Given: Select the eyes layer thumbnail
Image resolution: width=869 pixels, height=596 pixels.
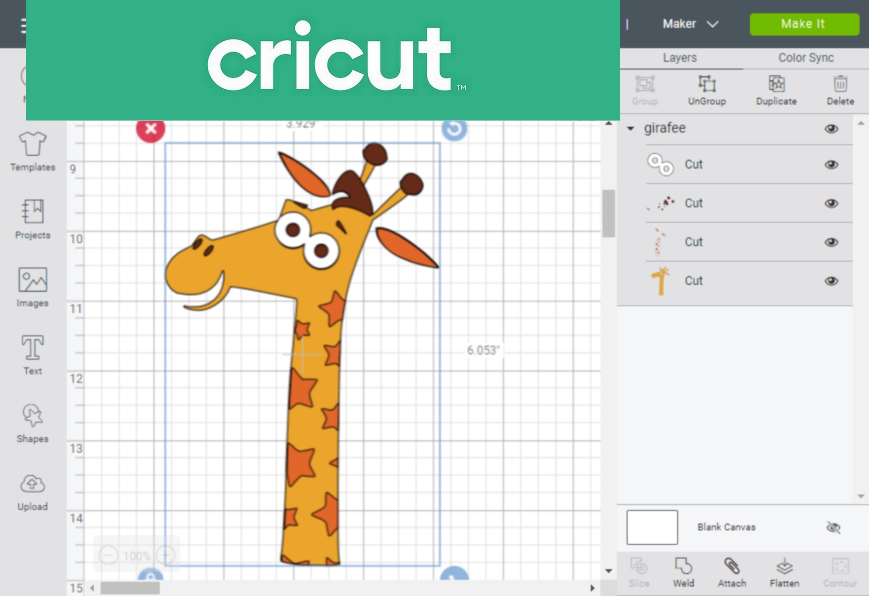Looking at the screenshot, I should pos(660,165).
